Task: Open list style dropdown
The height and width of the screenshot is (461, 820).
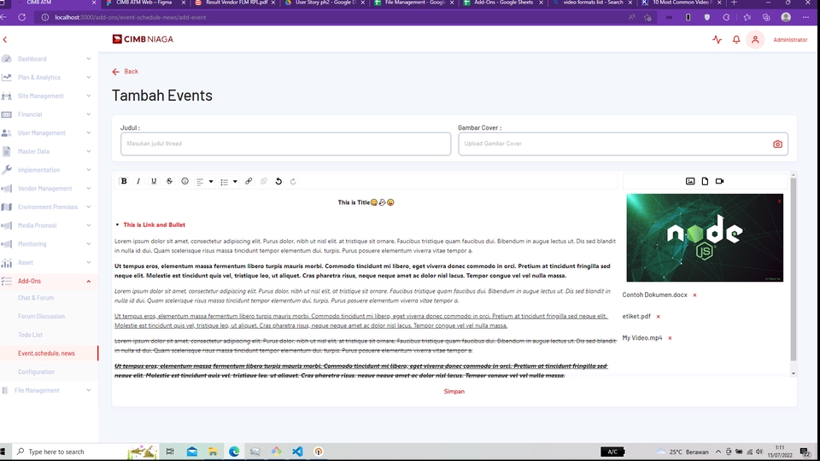Action: 228,181
